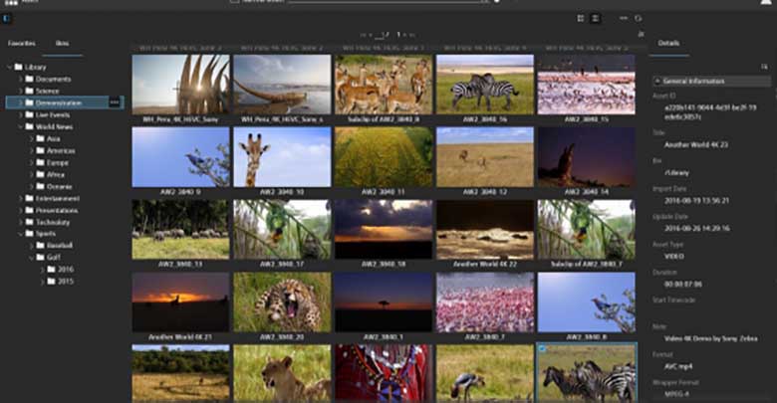Click the Documents folder icon
The image size is (777, 403).
[29, 79]
